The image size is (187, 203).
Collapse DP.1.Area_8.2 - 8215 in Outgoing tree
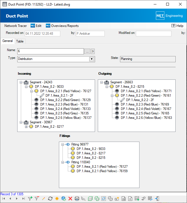pyautogui.click(x=107, y=87)
